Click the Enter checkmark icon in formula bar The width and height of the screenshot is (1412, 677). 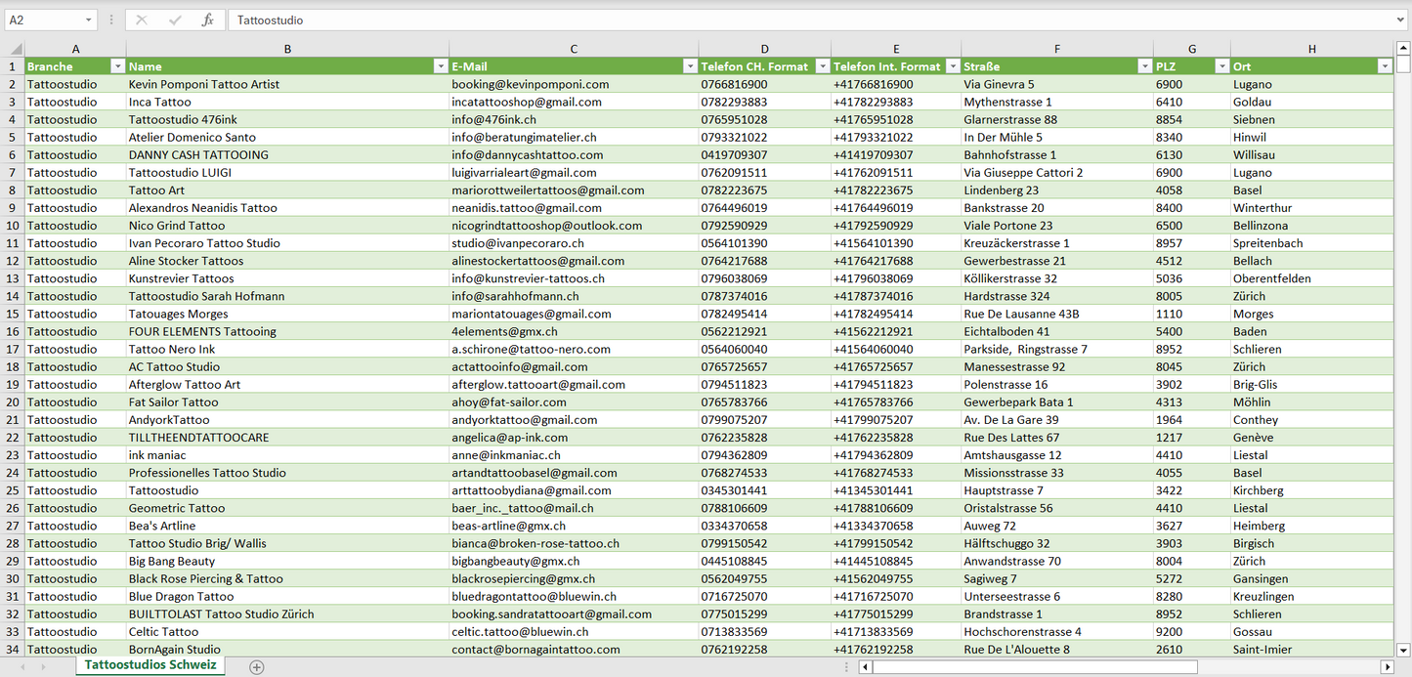(175, 20)
